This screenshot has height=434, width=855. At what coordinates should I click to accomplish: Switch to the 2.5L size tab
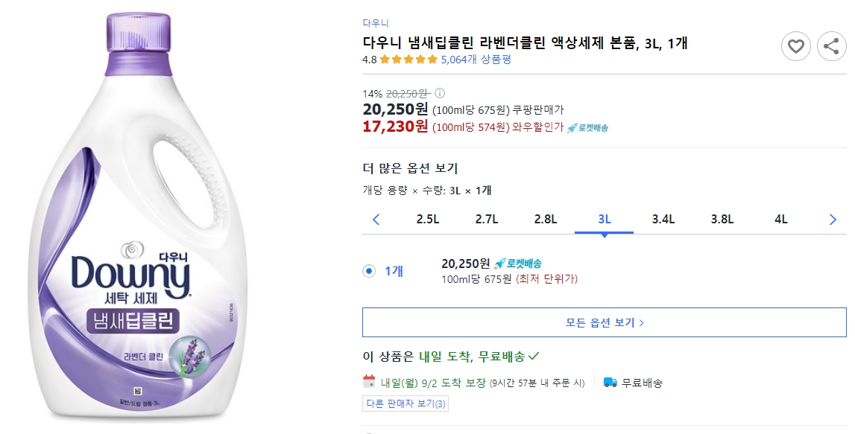coord(426,219)
